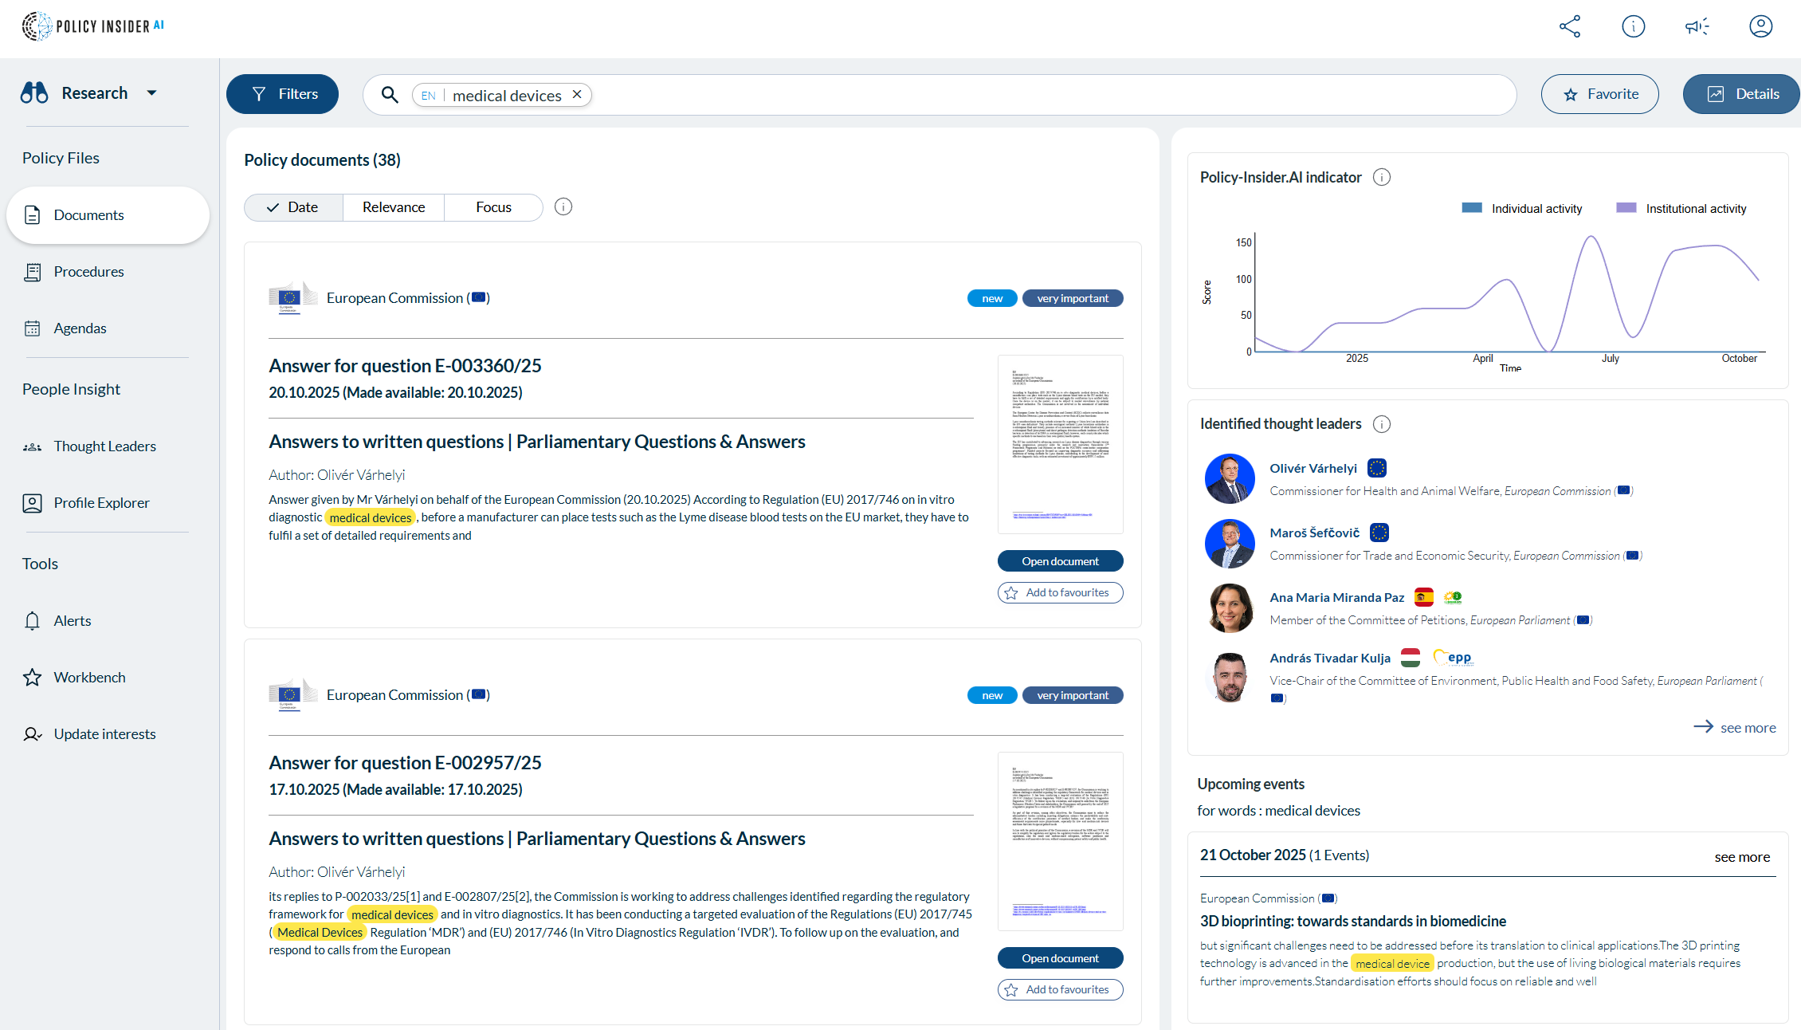Sort documents by Date
Viewport: 1801px width, 1030px height.
point(293,207)
